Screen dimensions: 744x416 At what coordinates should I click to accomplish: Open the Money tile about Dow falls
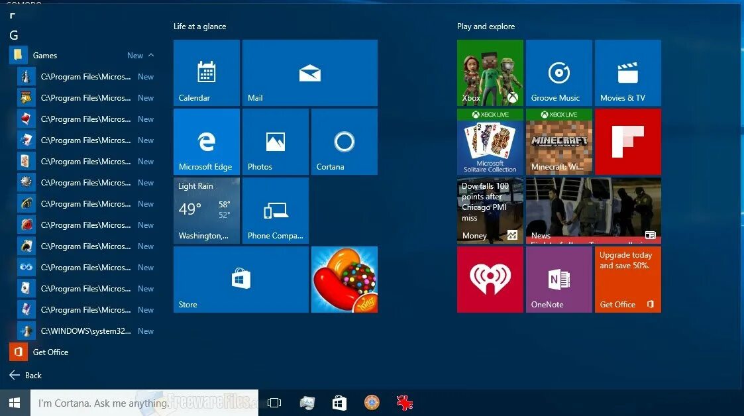(490, 211)
